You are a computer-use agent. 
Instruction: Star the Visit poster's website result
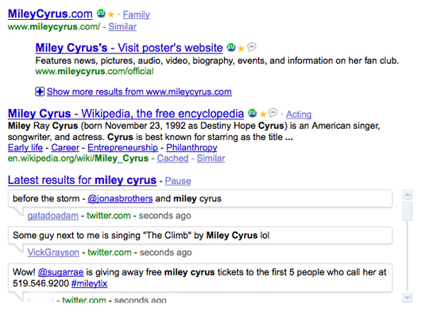pyautogui.click(x=241, y=49)
